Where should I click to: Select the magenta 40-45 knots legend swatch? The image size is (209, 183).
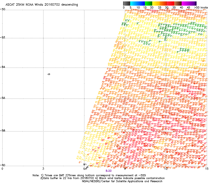185,3
